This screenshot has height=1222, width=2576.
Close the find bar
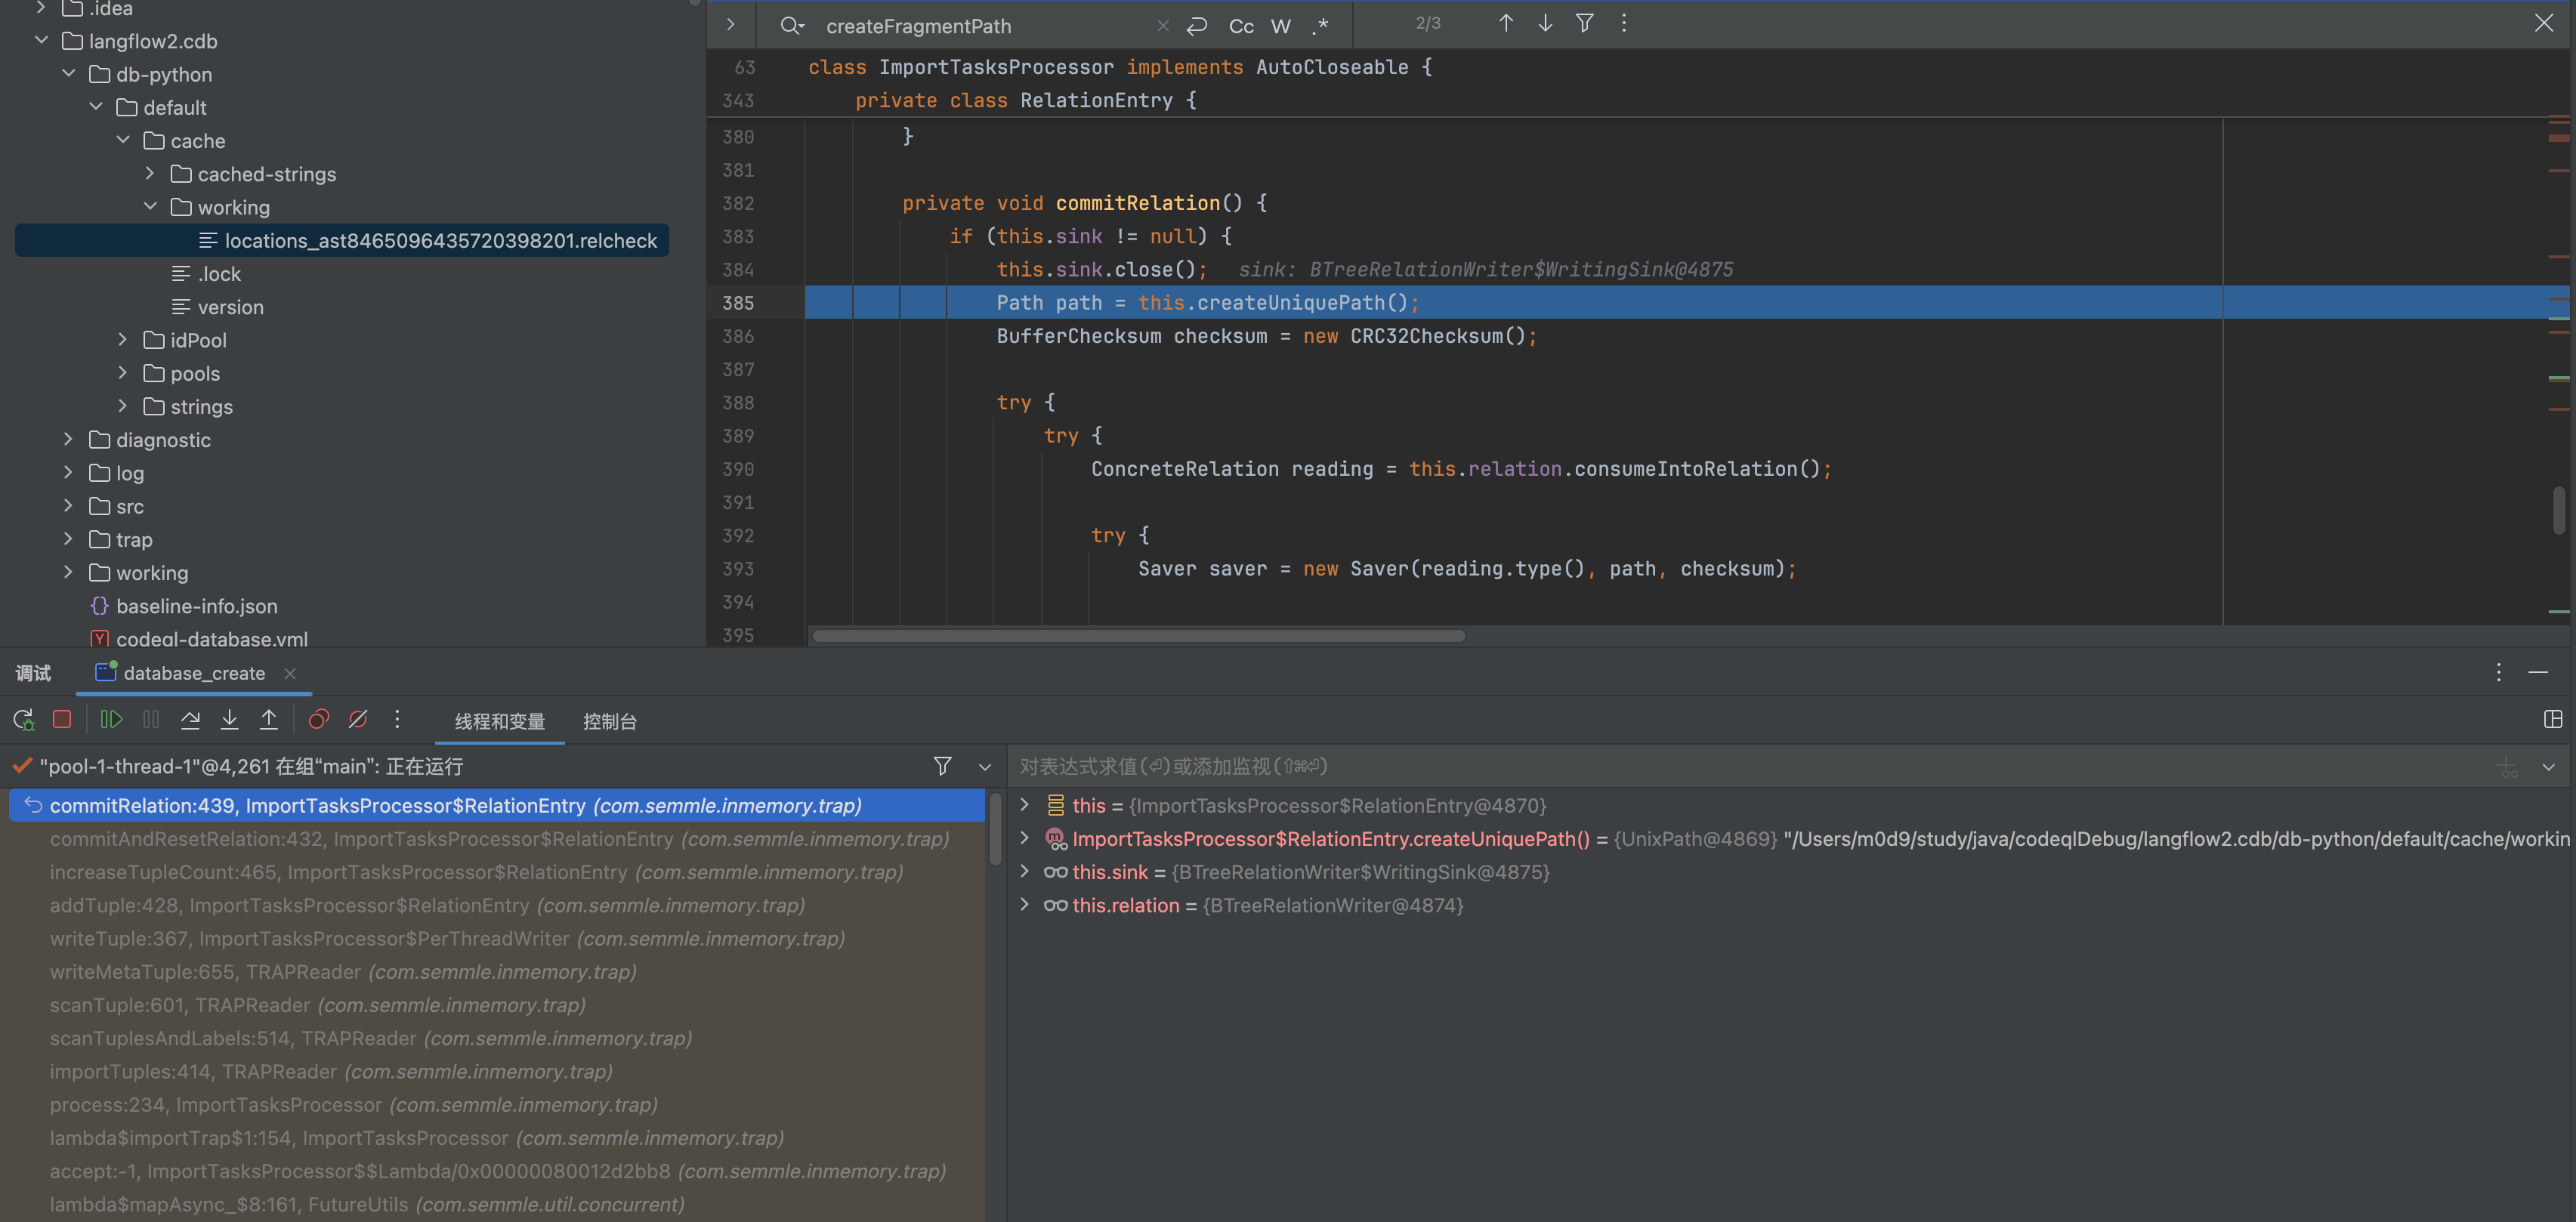[x=2544, y=23]
